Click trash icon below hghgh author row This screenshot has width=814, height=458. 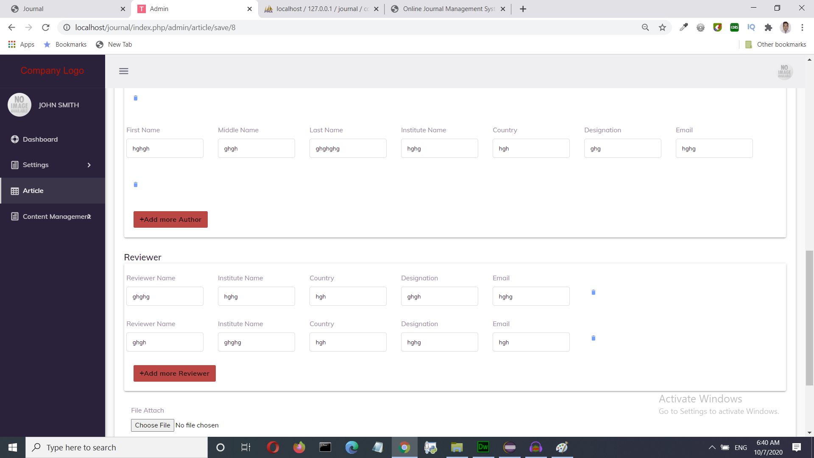[x=136, y=184]
